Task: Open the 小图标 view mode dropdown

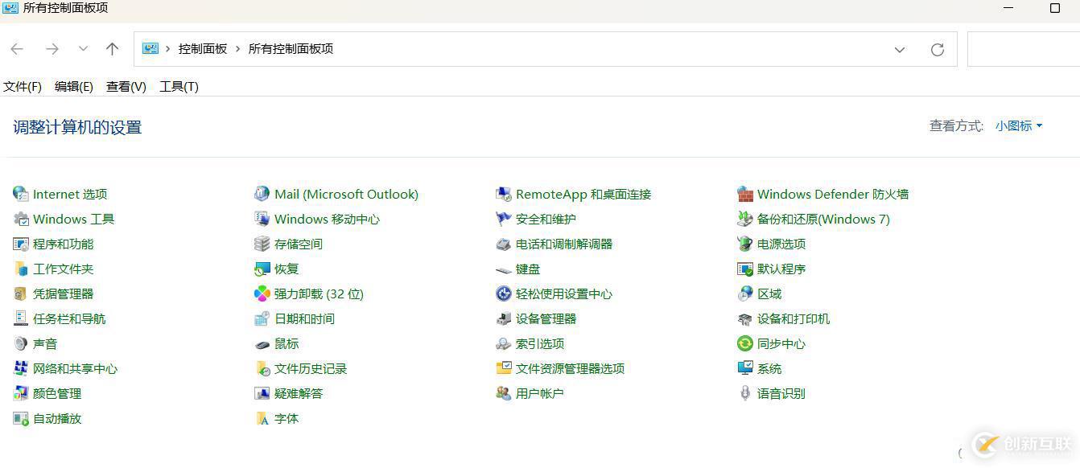Action: point(1019,125)
